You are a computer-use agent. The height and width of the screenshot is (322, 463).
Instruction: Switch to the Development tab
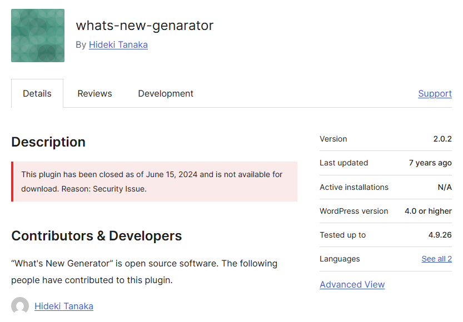[x=166, y=93]
